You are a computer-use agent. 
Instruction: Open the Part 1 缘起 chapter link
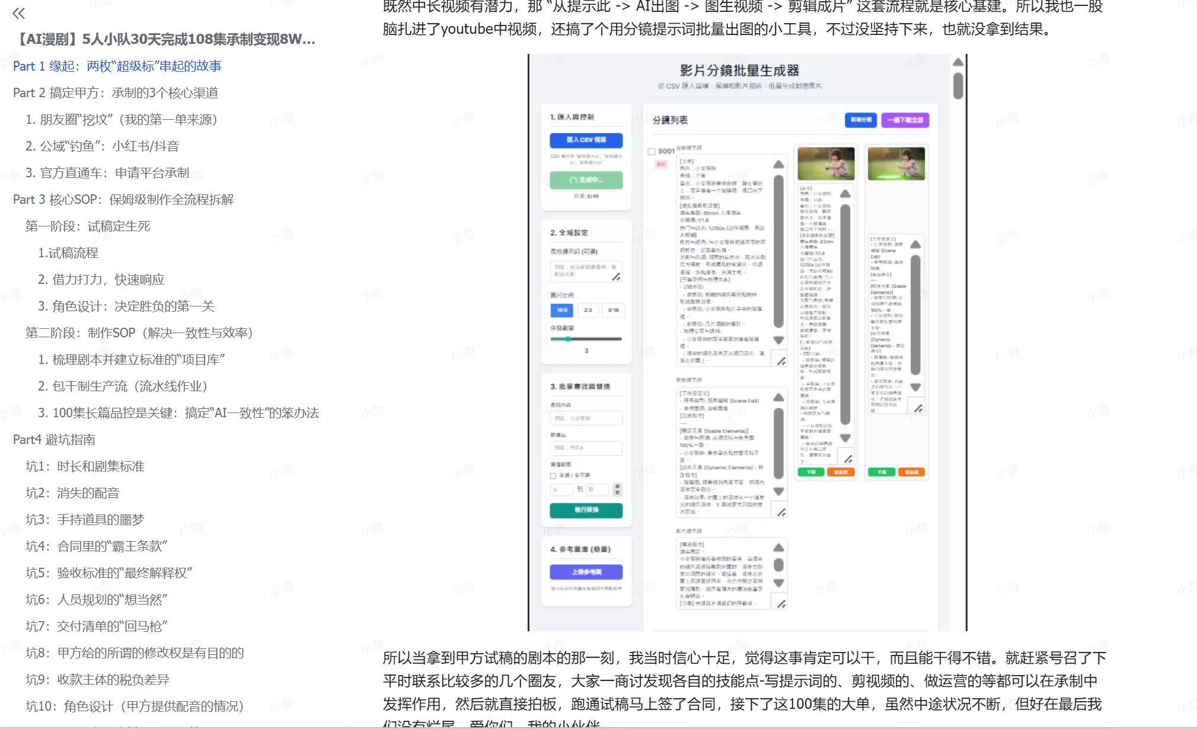[119, 66]
